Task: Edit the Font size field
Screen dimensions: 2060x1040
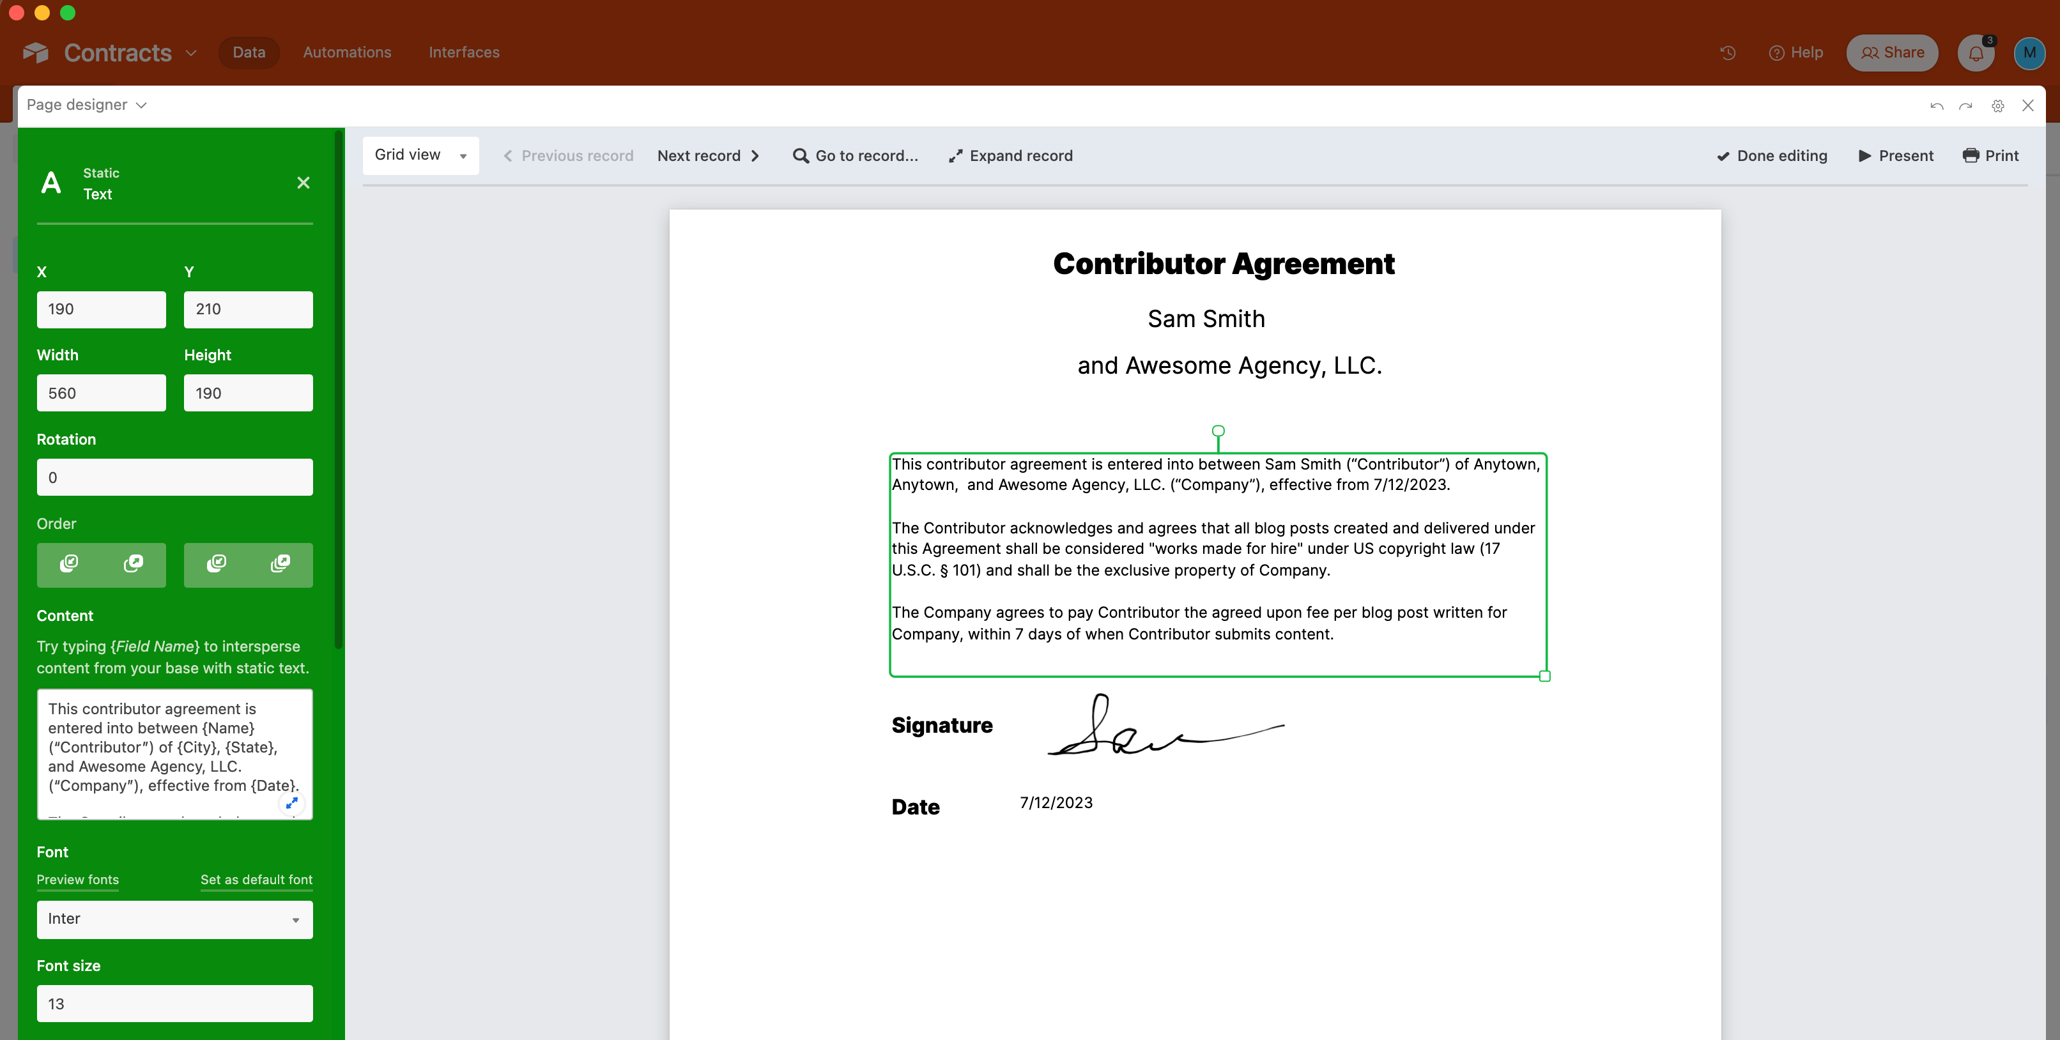Action: (174, 1003)
